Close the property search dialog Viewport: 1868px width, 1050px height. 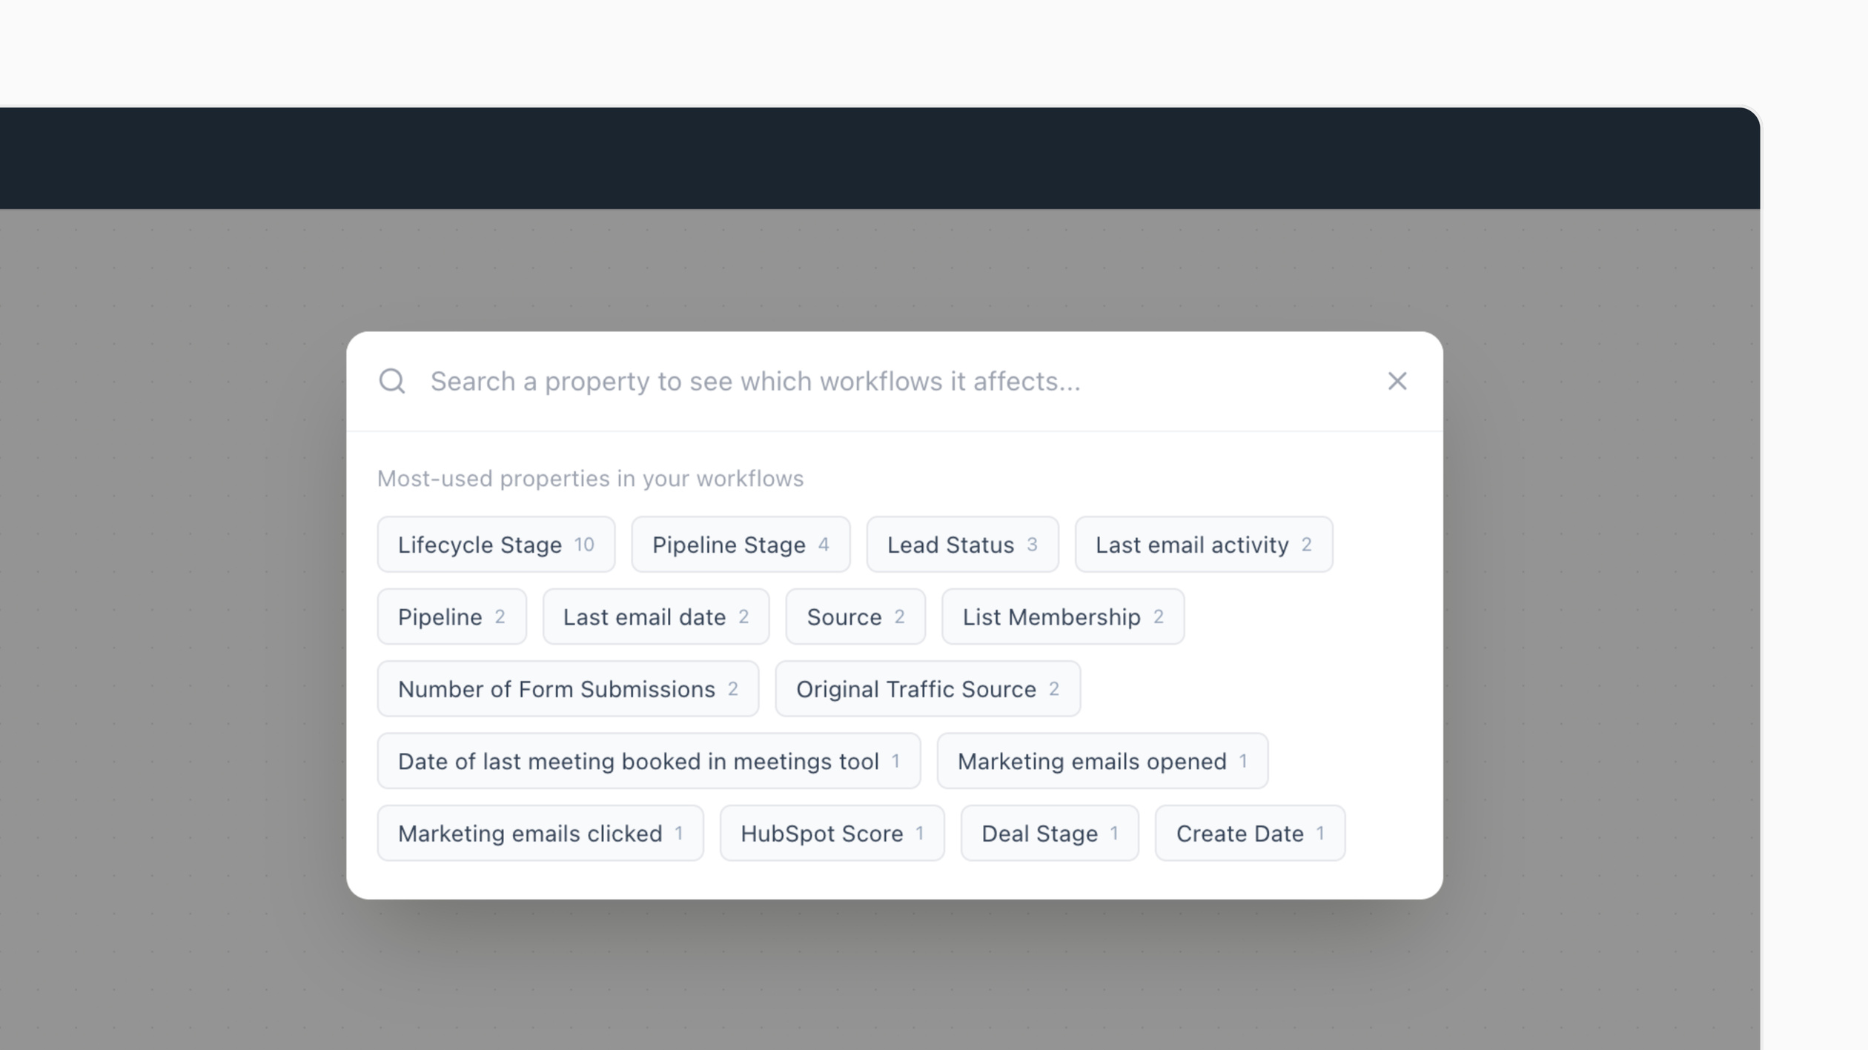pyautogui.click(x=1397, y=381)
